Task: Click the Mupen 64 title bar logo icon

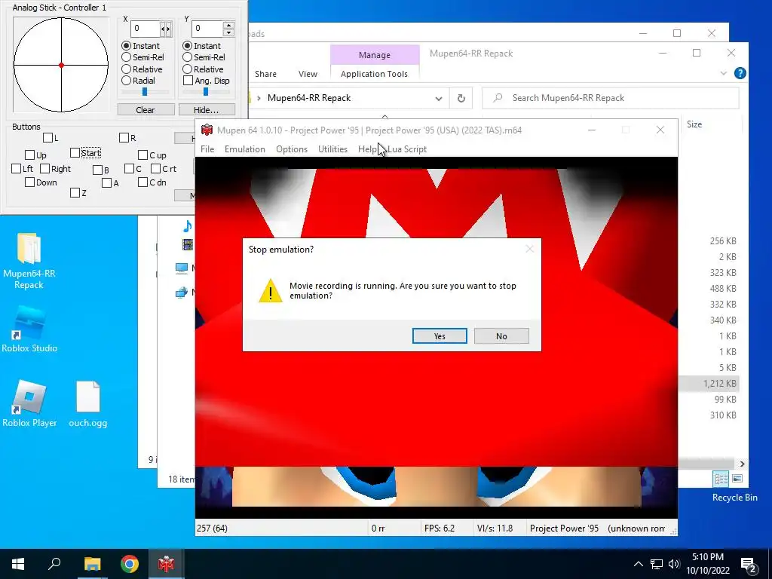Action: (207, 130)
